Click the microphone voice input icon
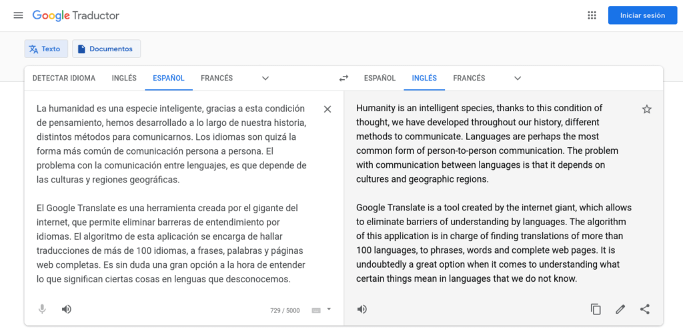Viewport: 683px width, 331px height. [42, 309]
